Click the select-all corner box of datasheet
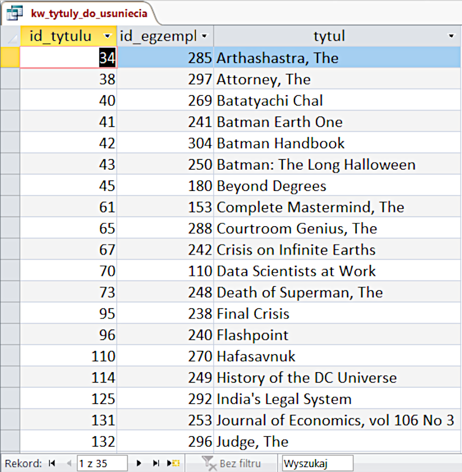 10,36
